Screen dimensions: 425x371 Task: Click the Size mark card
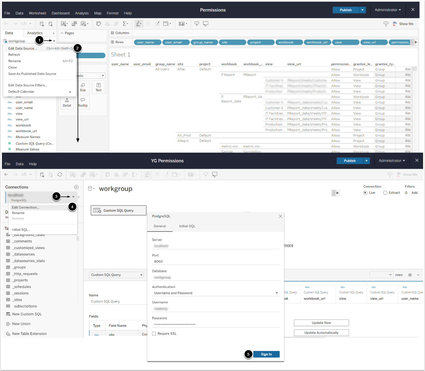(x=83, y=87)
